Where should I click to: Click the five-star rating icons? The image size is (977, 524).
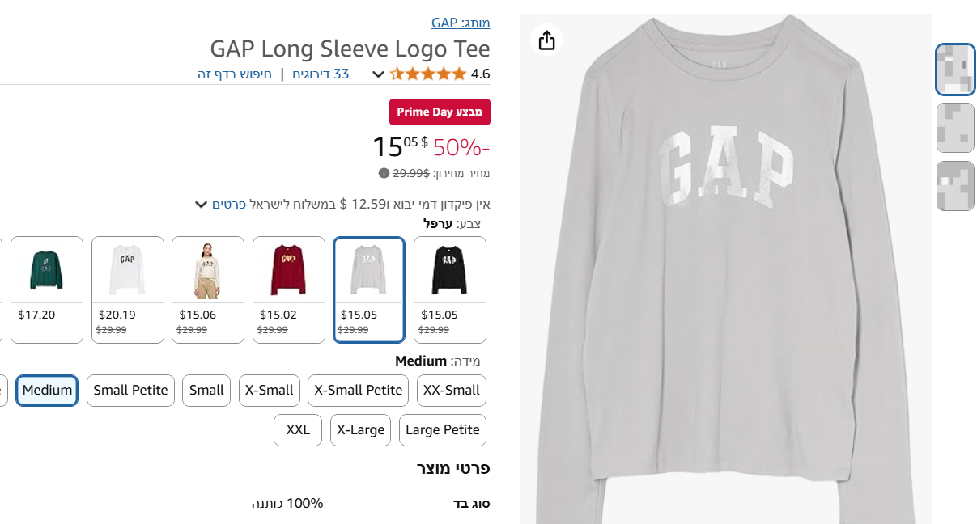click(x=428, y=74)
